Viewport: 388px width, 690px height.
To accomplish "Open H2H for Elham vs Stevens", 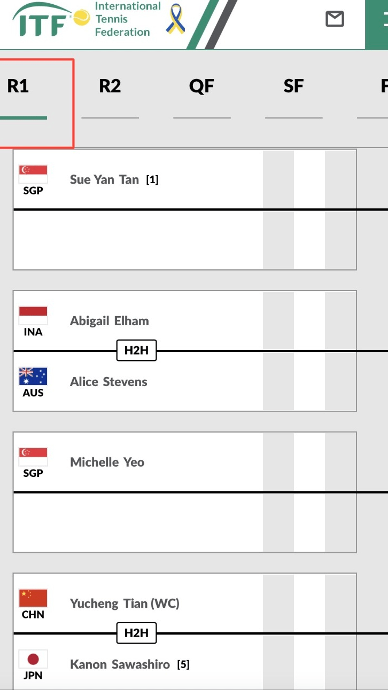I will coord(136,351).
